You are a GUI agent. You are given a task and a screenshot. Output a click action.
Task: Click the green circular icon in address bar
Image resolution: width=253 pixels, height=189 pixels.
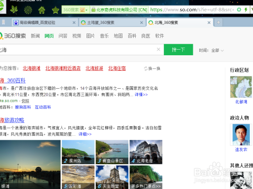(239, 10)
